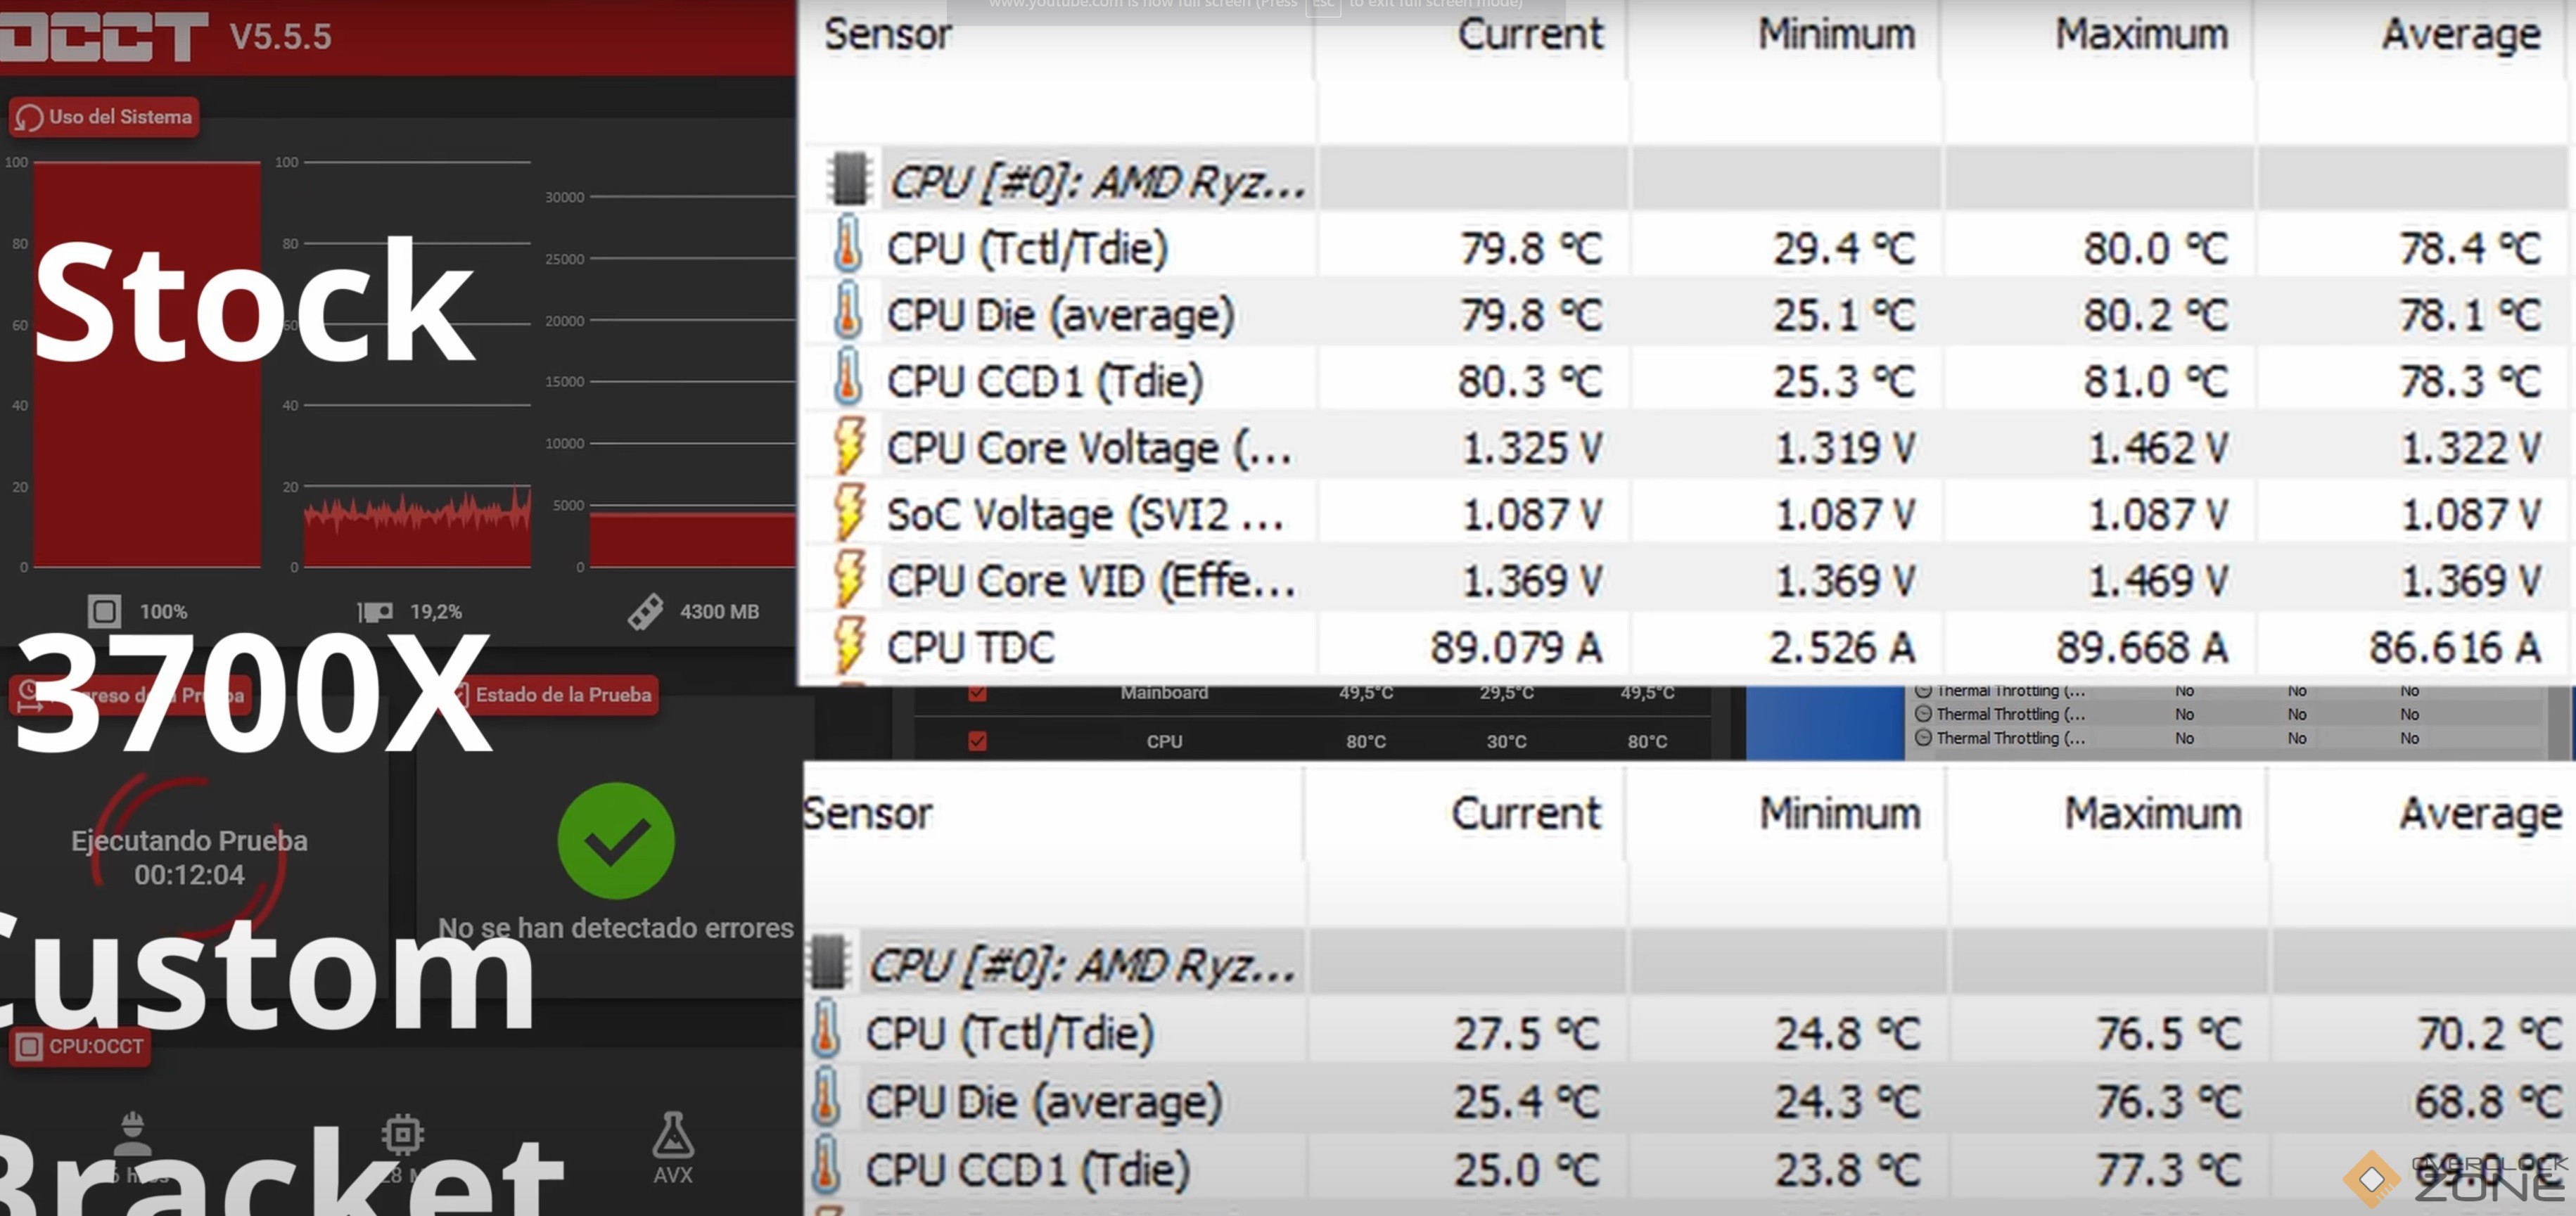
Task: Click the memory 4300 MB RAM icon
Action: (x=646, y=611)
